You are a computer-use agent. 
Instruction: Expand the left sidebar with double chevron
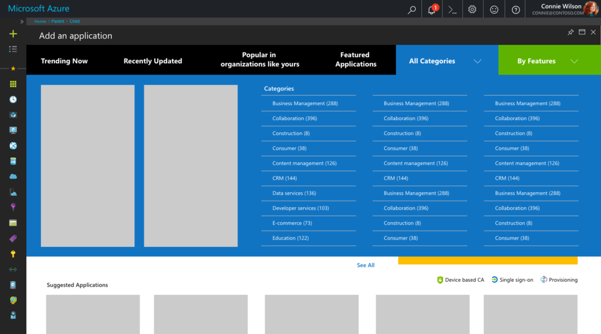22,22
